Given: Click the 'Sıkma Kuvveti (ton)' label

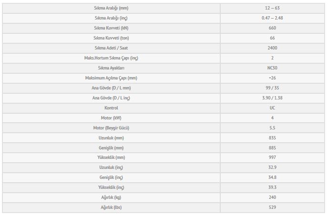Looking at the screenshot, I should [x=111, y=38].
